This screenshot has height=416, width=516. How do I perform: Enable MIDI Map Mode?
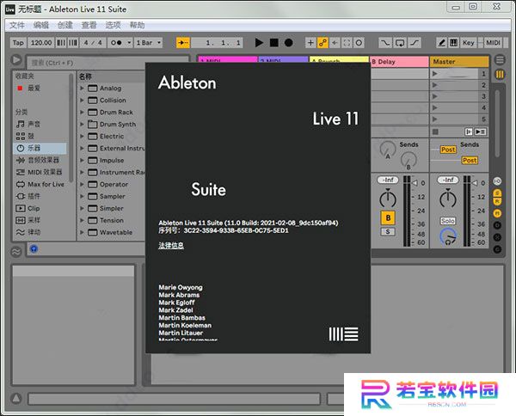(493, 43)
